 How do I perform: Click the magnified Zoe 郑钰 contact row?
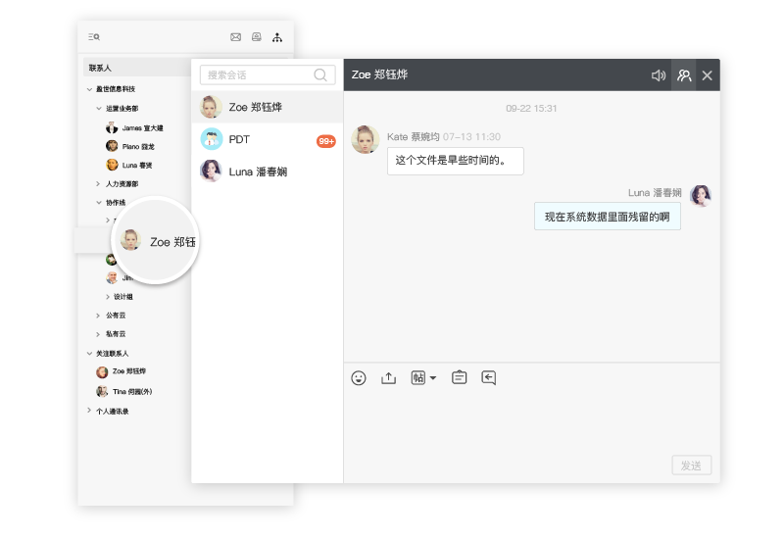[x=158, y=241]
